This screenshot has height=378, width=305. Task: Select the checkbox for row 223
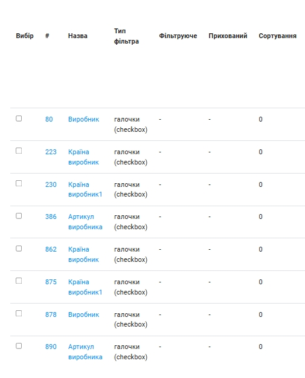19,151
